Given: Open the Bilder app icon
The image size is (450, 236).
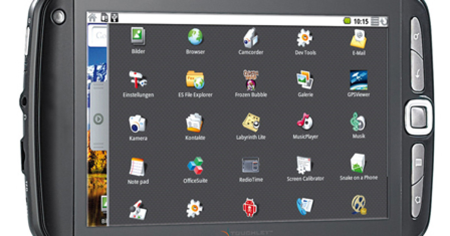Looking at the screenshot, I should pos(138,37).
